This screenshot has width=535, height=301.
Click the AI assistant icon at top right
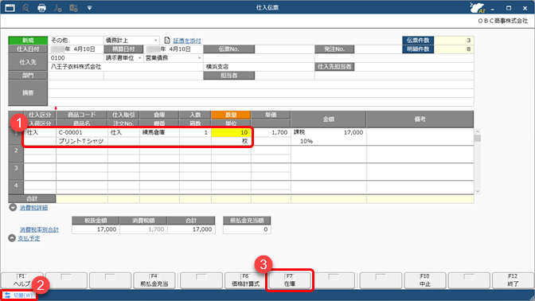pyautogui.click(x=477, y=7)
